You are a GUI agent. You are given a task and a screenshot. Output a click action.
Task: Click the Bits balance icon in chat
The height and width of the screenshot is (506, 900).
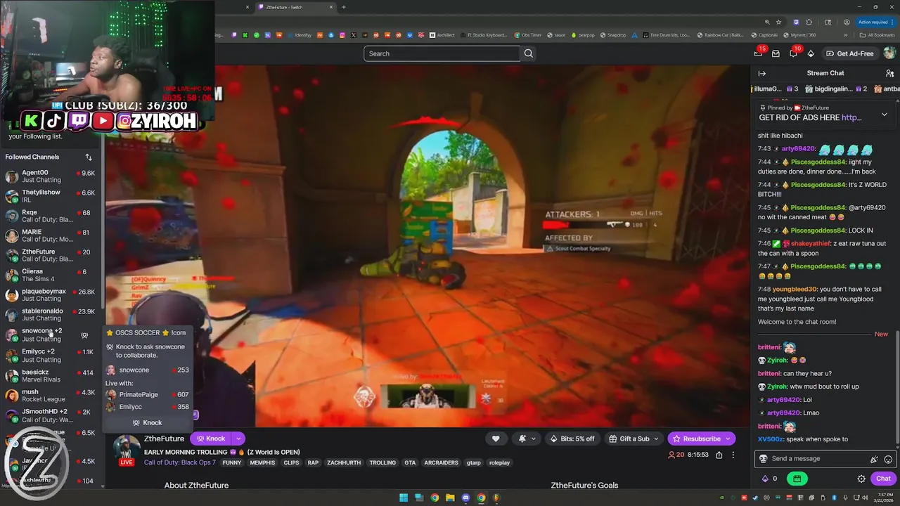tap(765, 479)
